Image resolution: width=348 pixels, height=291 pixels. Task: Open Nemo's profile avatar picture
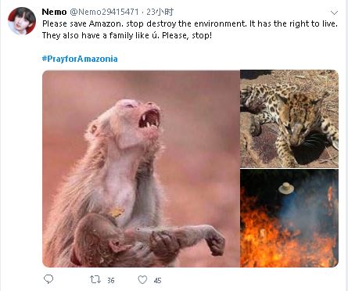click(22, 21)
